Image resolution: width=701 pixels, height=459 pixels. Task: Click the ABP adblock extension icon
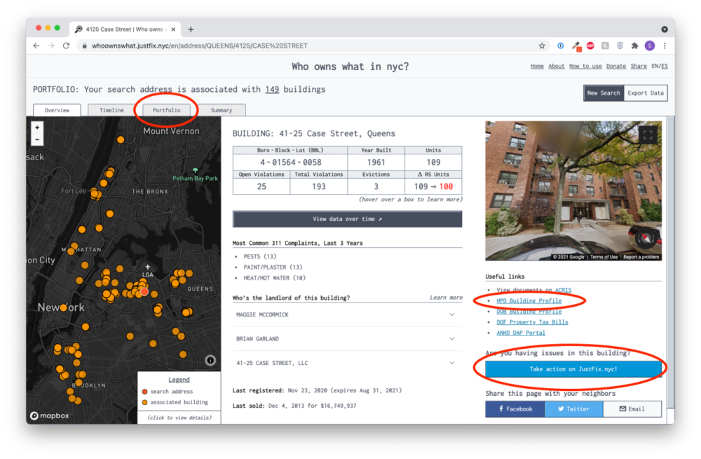pos(590,46)
